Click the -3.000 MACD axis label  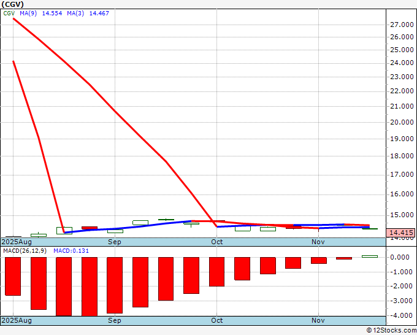click(402, 301)
